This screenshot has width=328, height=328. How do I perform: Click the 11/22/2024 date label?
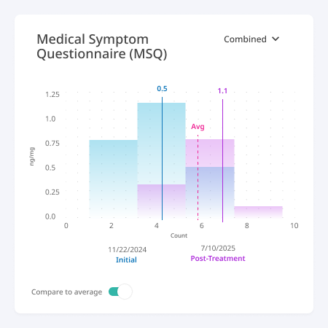point(127,249)
